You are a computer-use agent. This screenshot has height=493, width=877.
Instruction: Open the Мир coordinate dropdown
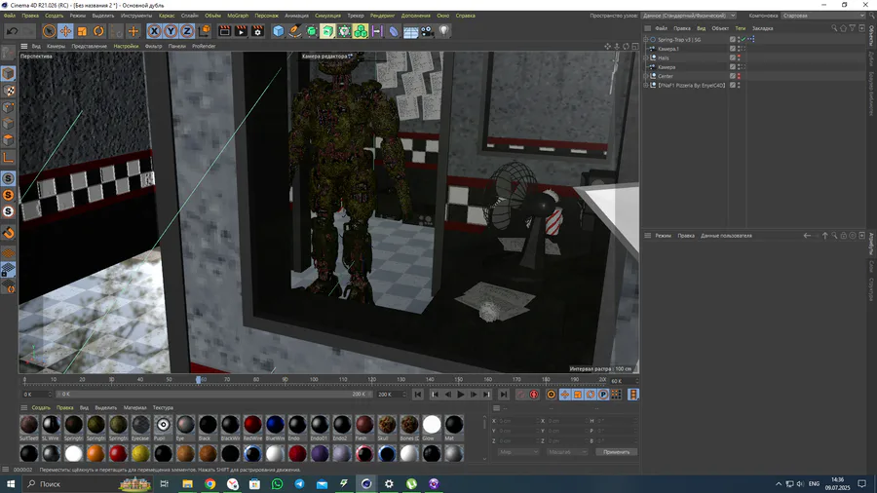517,452
